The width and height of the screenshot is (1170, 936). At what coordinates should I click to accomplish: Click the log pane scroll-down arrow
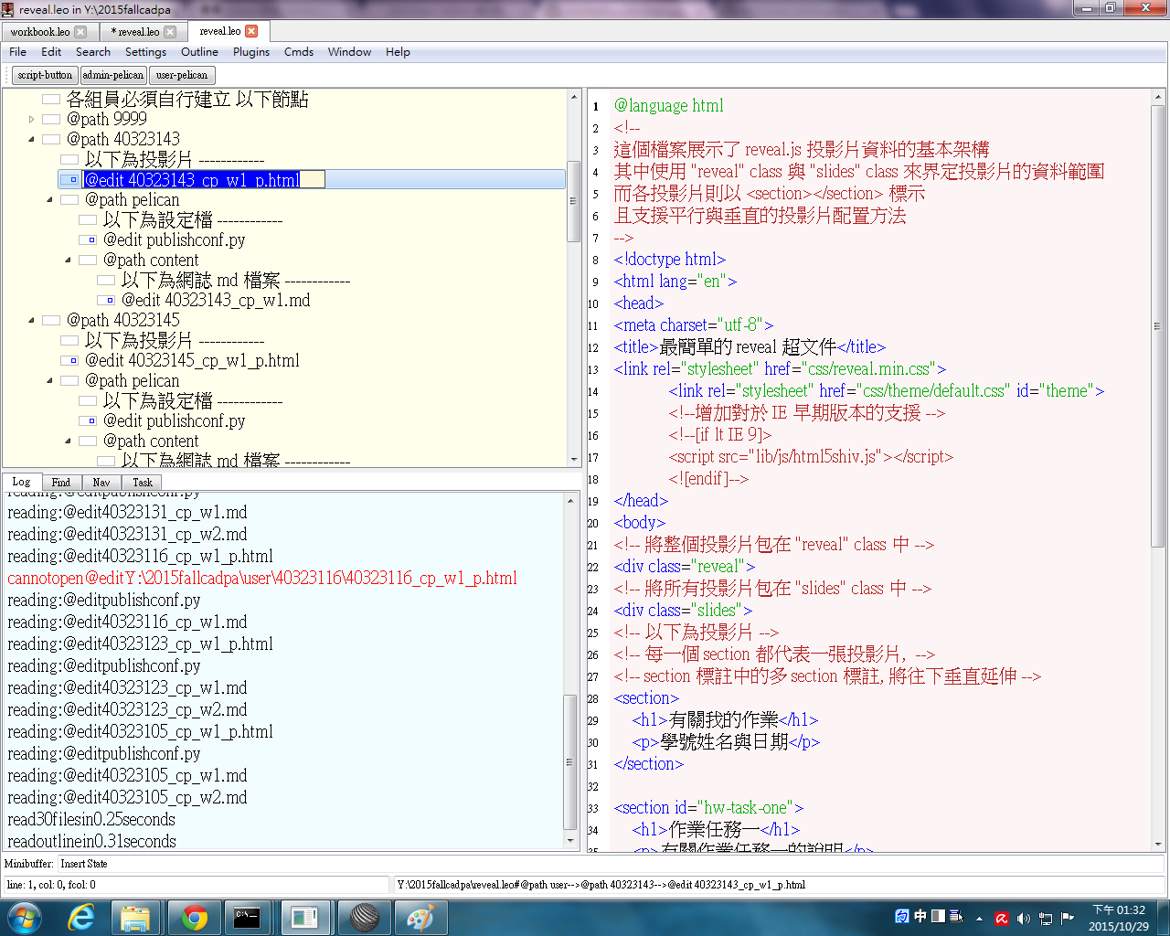click(x=570, y=840)
